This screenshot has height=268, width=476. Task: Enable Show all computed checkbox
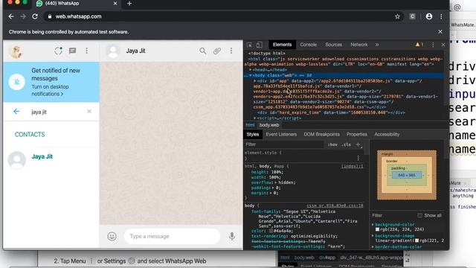tap(419, 215)
